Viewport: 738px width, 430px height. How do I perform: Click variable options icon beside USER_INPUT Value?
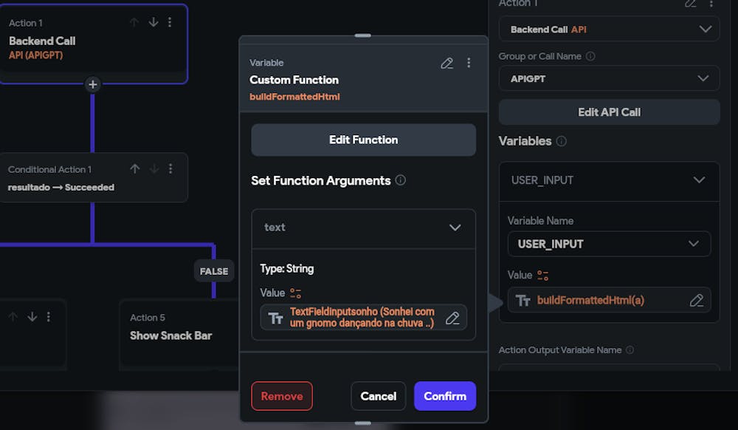(542, 275)
